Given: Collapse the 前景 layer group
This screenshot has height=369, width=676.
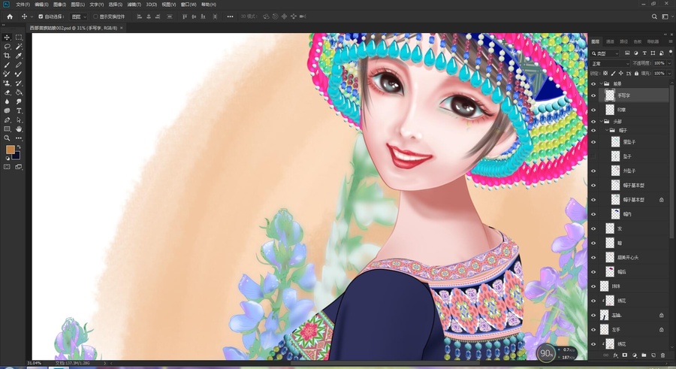Looking at the screenshot, I should tap(602, 83).
